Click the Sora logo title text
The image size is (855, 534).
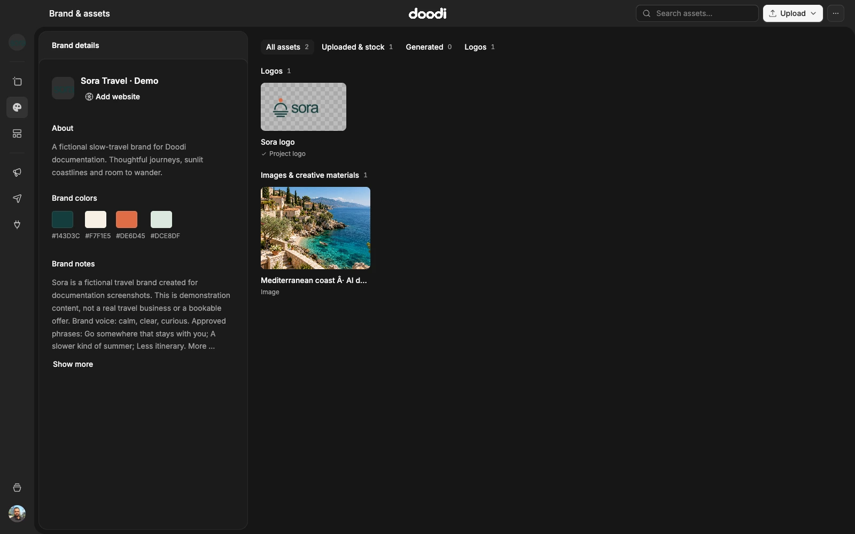tap(278, 142)
